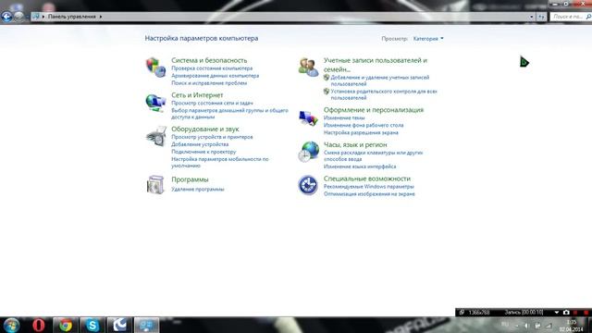This screenshot has width=592, height=333.
Task: Open Настройка параметров мобильности link
Action: (220, 163)
